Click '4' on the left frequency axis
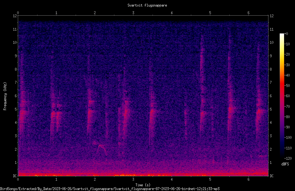This screenshot has height=191, width=295. tap(16, 123)
